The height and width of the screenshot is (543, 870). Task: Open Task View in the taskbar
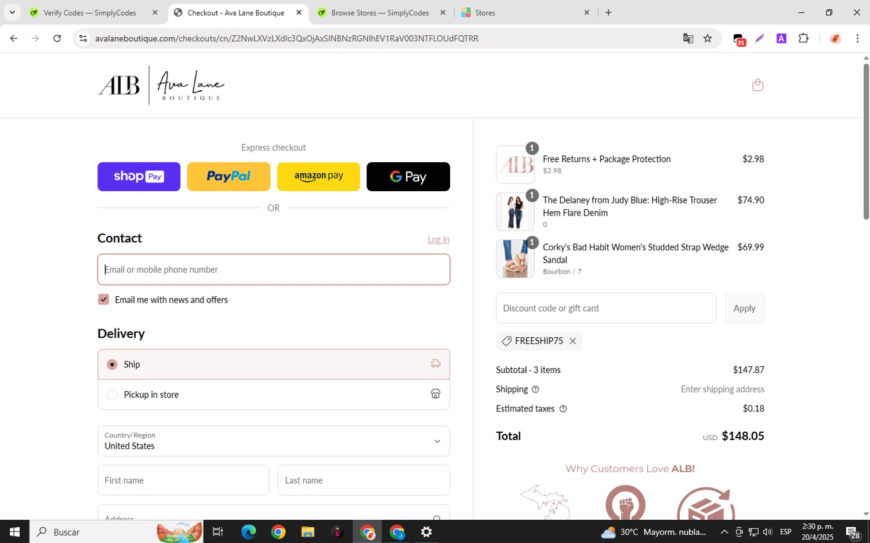coord(218,532)
